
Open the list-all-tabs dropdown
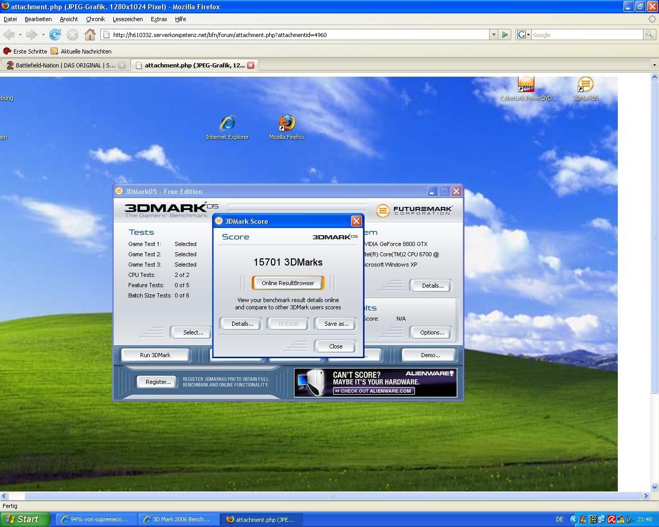(654, 65)
